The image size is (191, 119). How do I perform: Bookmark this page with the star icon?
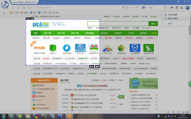[127, 8]
